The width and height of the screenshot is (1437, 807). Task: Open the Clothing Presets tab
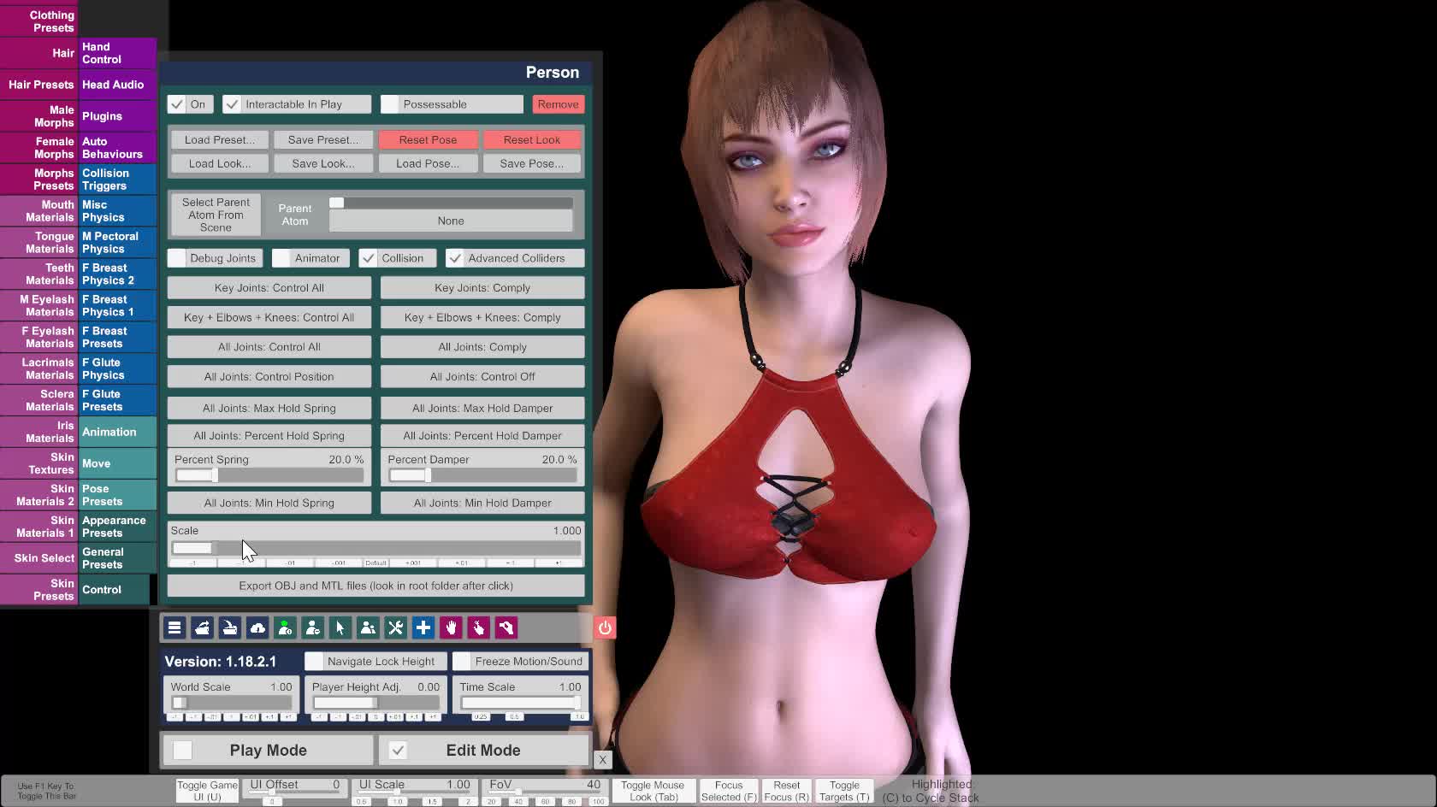[39, 21]
